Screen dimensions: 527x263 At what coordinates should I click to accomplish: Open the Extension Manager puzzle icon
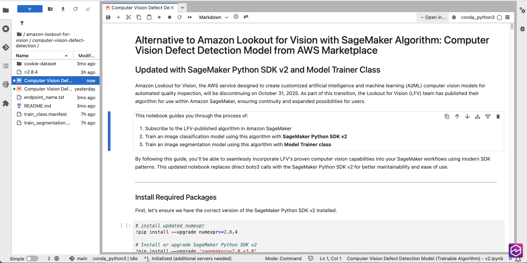tap(6, 103)
